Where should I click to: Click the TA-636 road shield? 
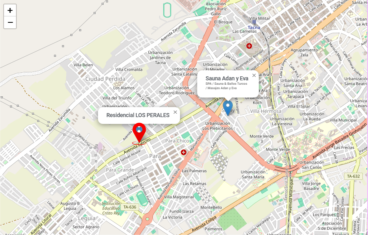pos(130,207)
